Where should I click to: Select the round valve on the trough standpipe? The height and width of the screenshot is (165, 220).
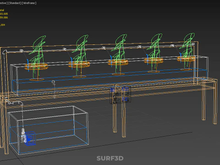click(53, 82)
